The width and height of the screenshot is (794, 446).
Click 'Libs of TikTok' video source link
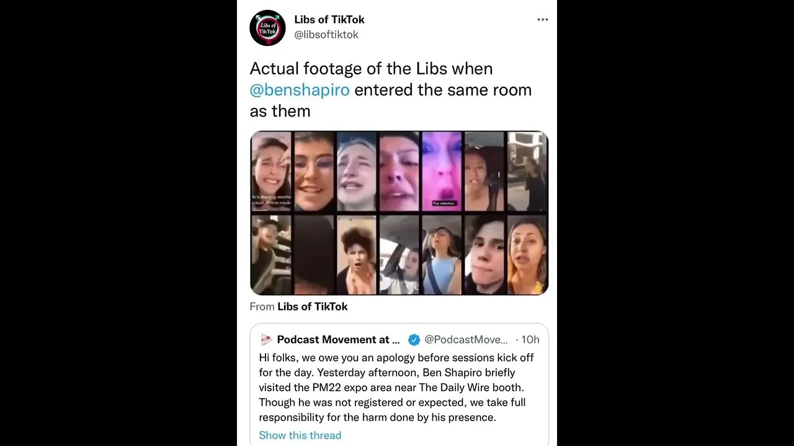point(313,307)
